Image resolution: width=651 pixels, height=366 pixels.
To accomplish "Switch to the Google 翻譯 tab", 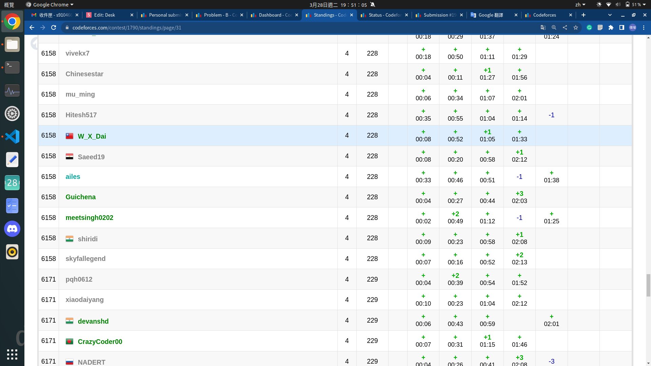I will click(x=491, y=15).
